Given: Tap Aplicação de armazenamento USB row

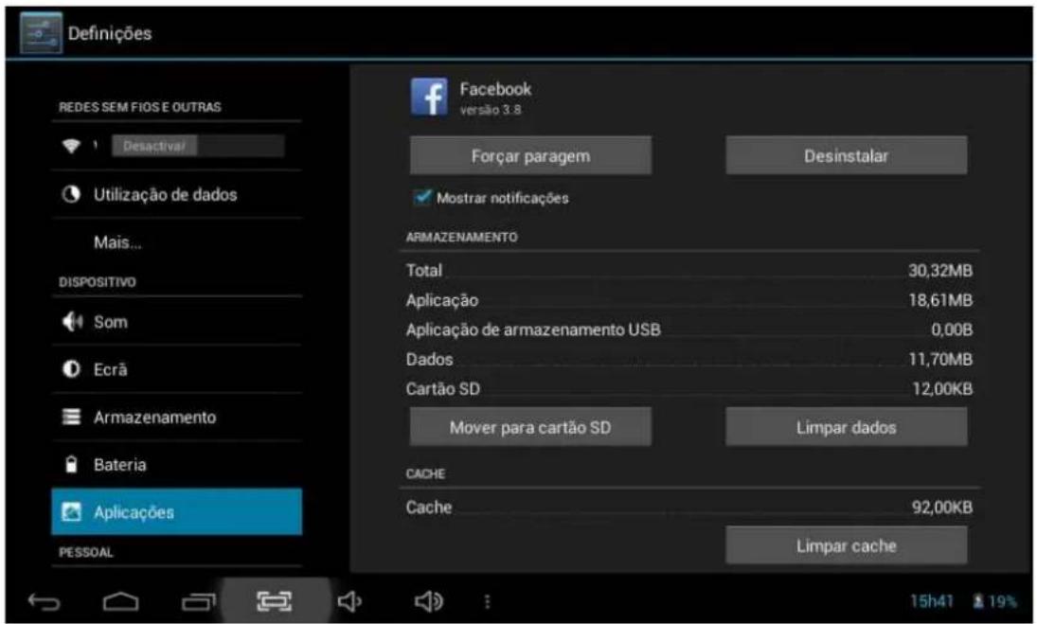Looking at the screenshot, I should tap(689, 330).
